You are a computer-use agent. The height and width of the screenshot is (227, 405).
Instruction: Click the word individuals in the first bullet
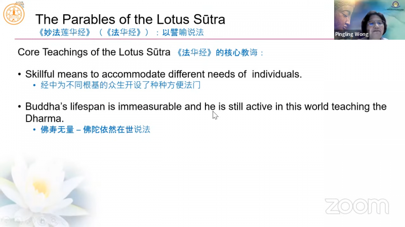click(275, 74)
